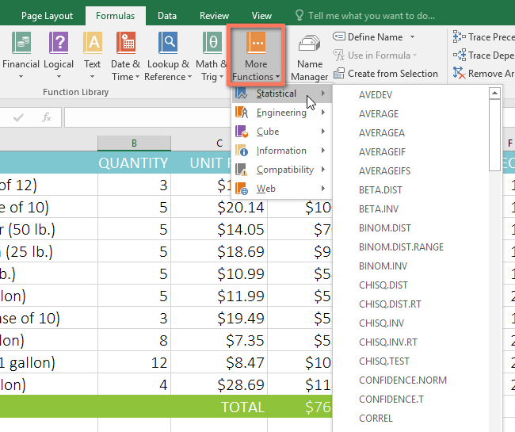
Task: Open the Financial functions library
Action: tap(22, 55)
